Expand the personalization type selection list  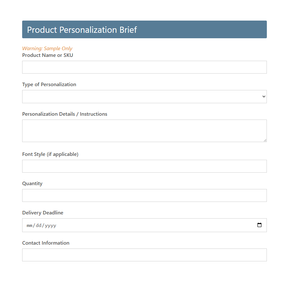144,96
